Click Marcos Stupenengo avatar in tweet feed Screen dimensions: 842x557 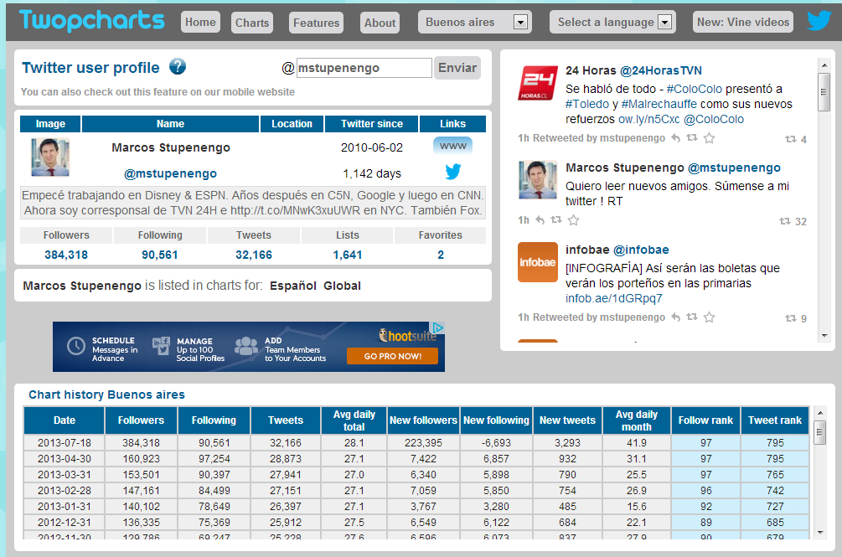(x=538, y=180)
